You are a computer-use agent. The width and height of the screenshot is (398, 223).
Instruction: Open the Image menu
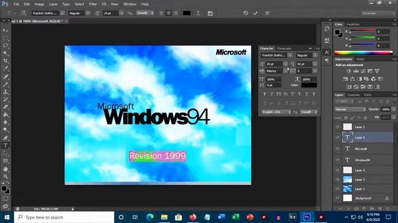(x=39, y=4)
